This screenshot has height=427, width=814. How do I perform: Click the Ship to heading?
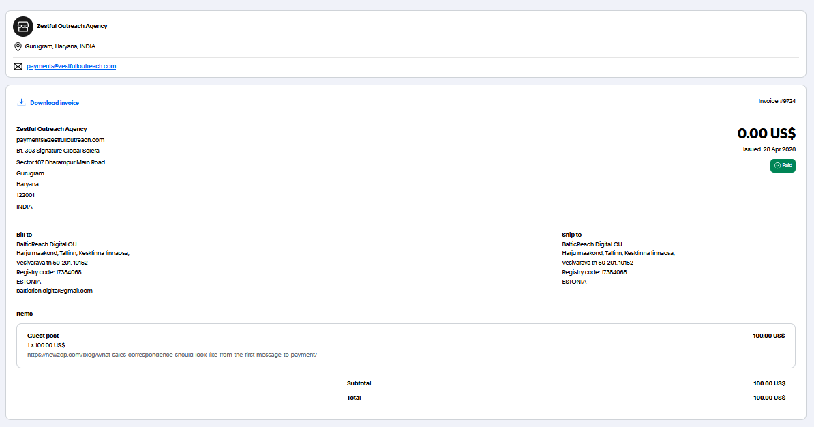[571, 235]
